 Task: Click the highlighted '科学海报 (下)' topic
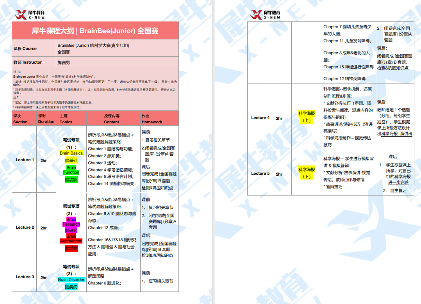click(x=307, y=173)
